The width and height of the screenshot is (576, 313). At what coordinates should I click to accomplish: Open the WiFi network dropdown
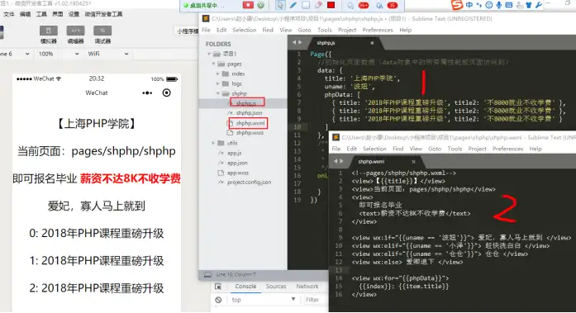pyautogui.click(x=108, y=54)
